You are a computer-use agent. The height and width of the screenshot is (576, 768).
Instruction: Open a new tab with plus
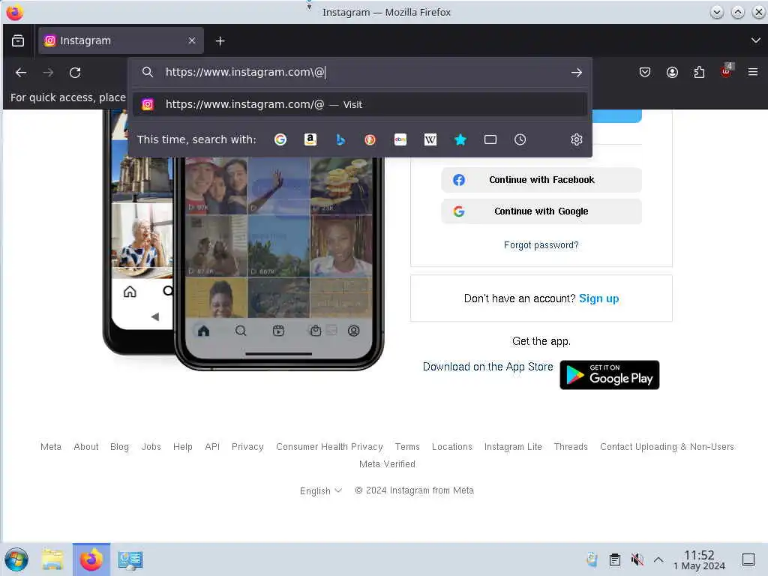220,41
